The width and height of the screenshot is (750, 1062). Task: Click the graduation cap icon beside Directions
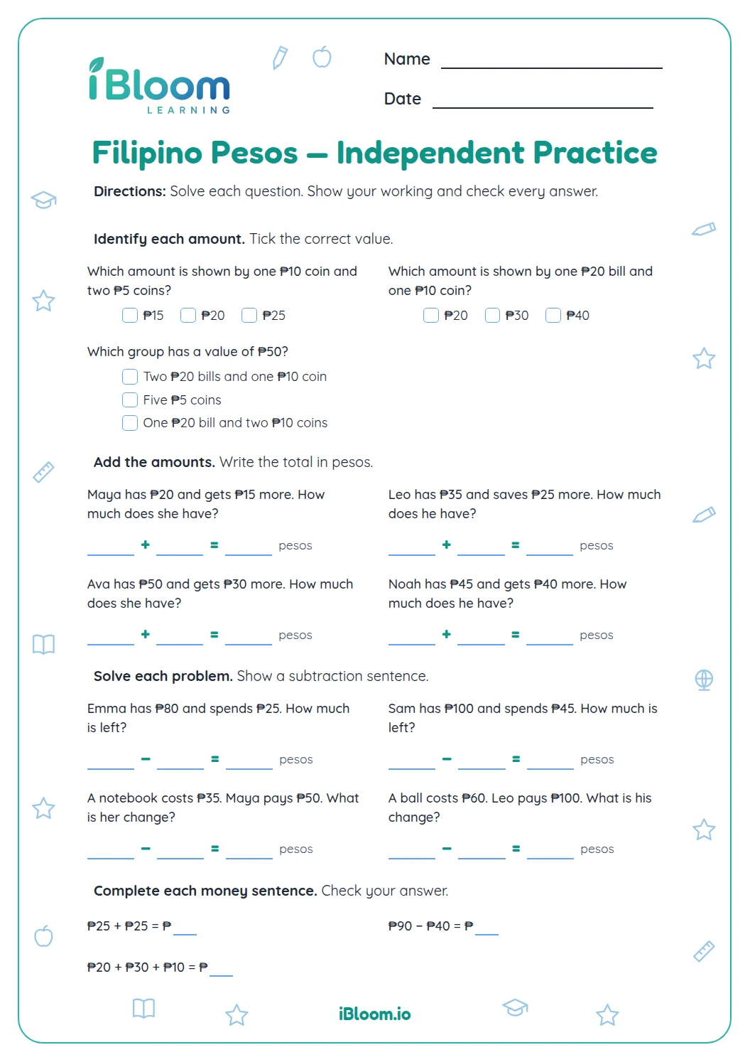coord(43,200)
